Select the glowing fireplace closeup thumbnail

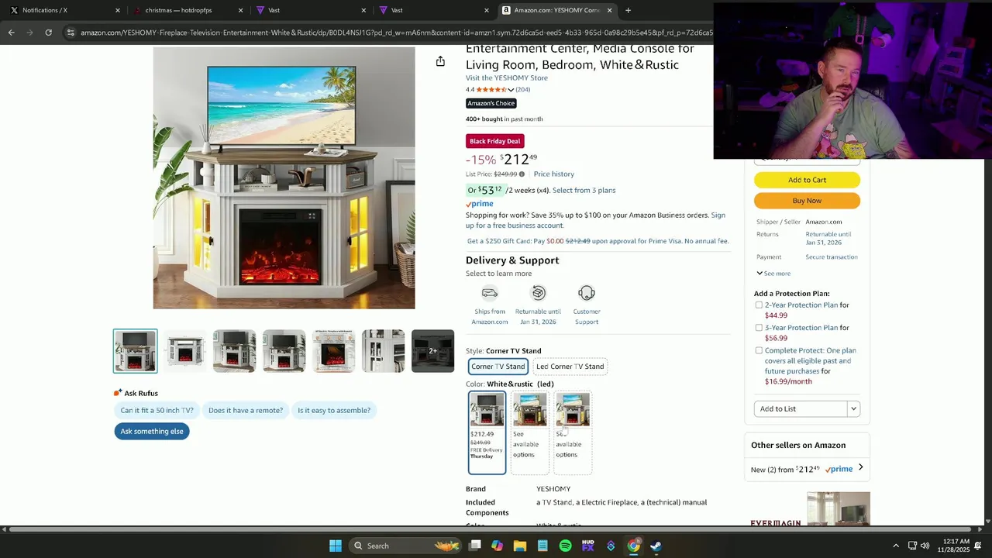(x=333, y=351)
